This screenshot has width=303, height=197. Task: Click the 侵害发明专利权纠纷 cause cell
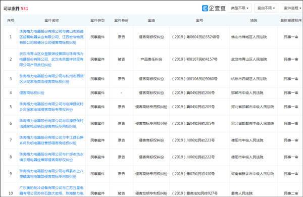pos(151,193)
